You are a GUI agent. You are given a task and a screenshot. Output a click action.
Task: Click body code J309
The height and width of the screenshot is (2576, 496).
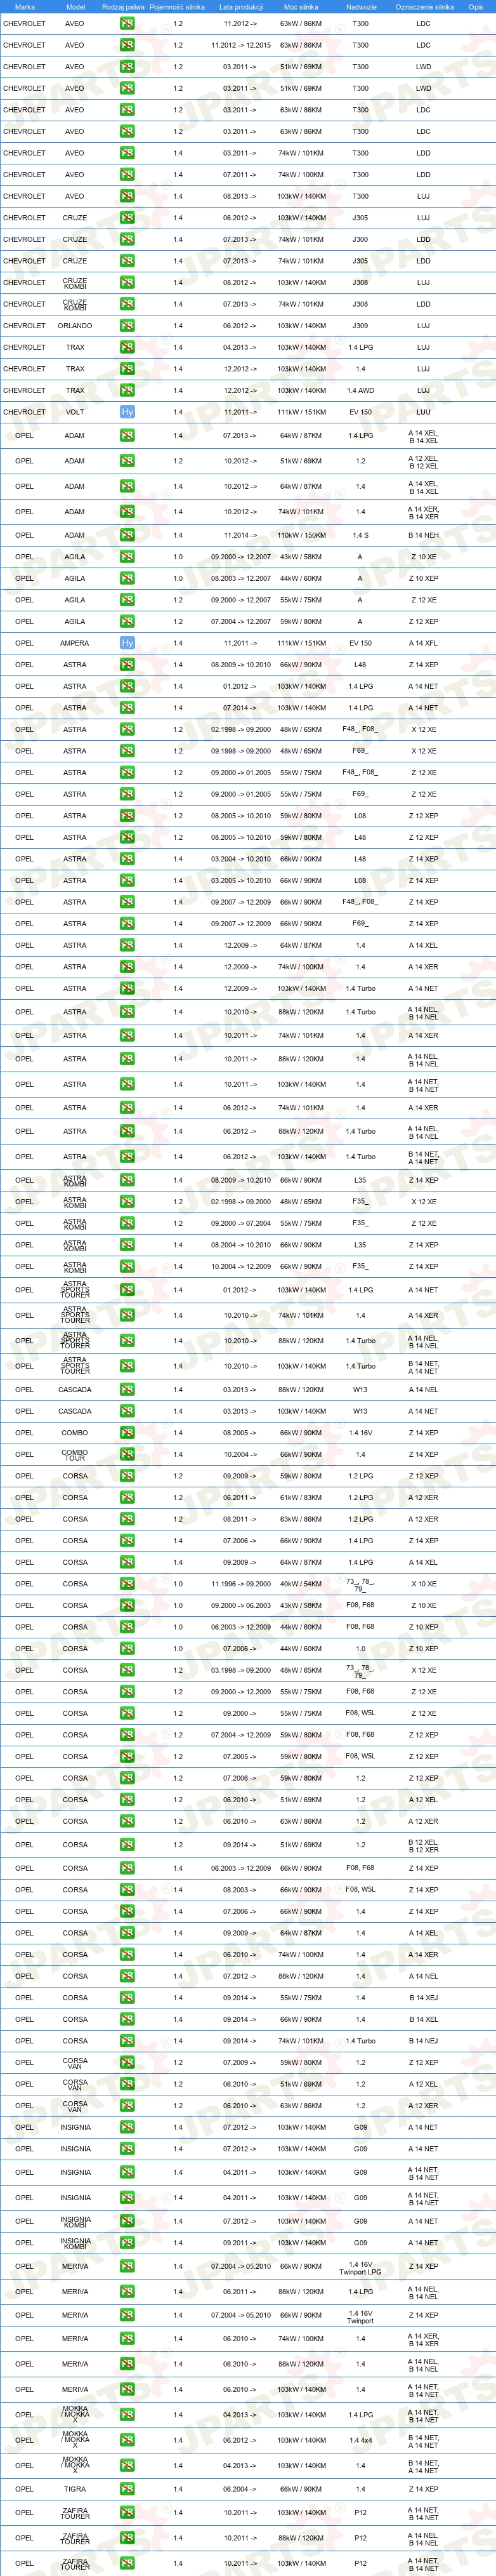pos(360,326)
